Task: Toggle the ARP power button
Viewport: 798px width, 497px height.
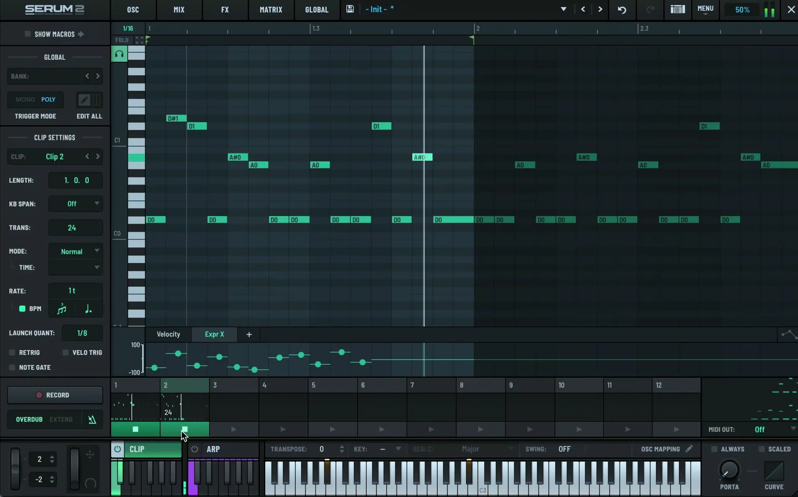Action: 195,449
